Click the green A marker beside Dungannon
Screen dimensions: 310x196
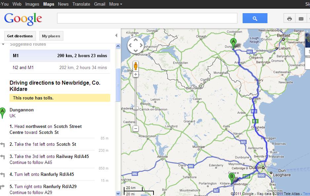pyautogui.click(x=2, y=113)
